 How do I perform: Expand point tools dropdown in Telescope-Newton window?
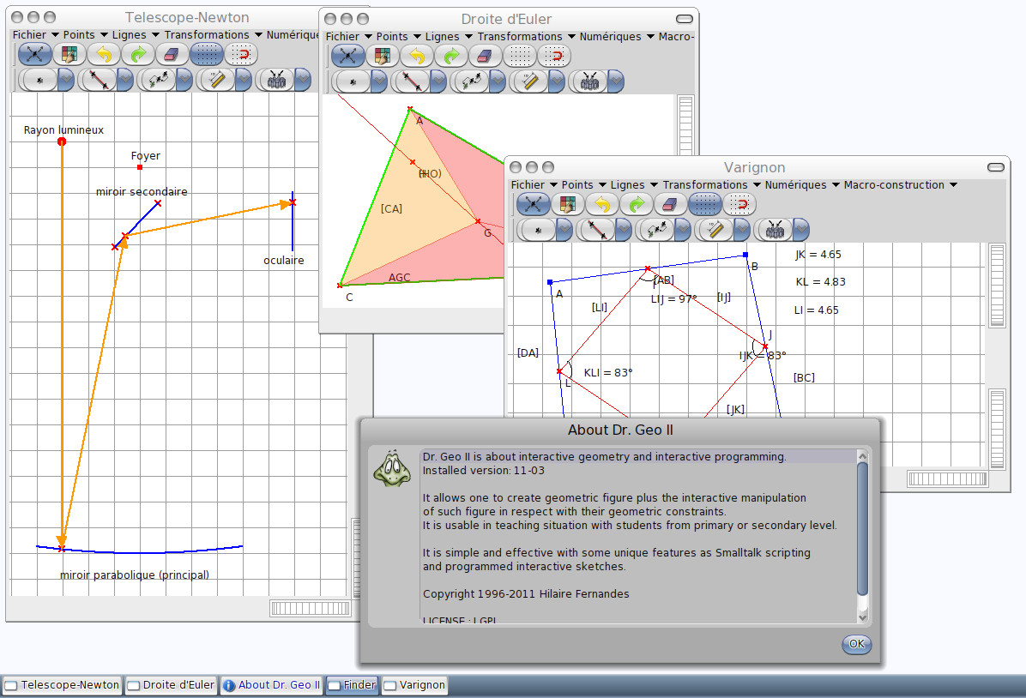(66, 81)
